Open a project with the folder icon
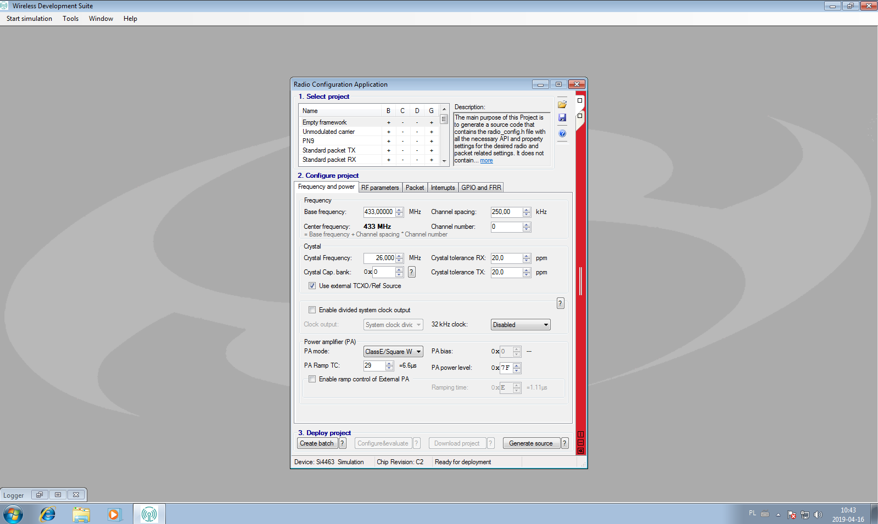878x524 pixels. 562,104
